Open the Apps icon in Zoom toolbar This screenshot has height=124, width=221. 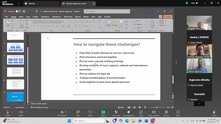click(141, 112)
